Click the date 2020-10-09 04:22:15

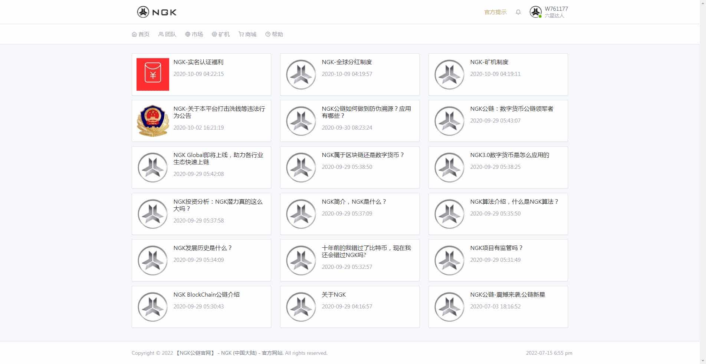click(198, 74)
